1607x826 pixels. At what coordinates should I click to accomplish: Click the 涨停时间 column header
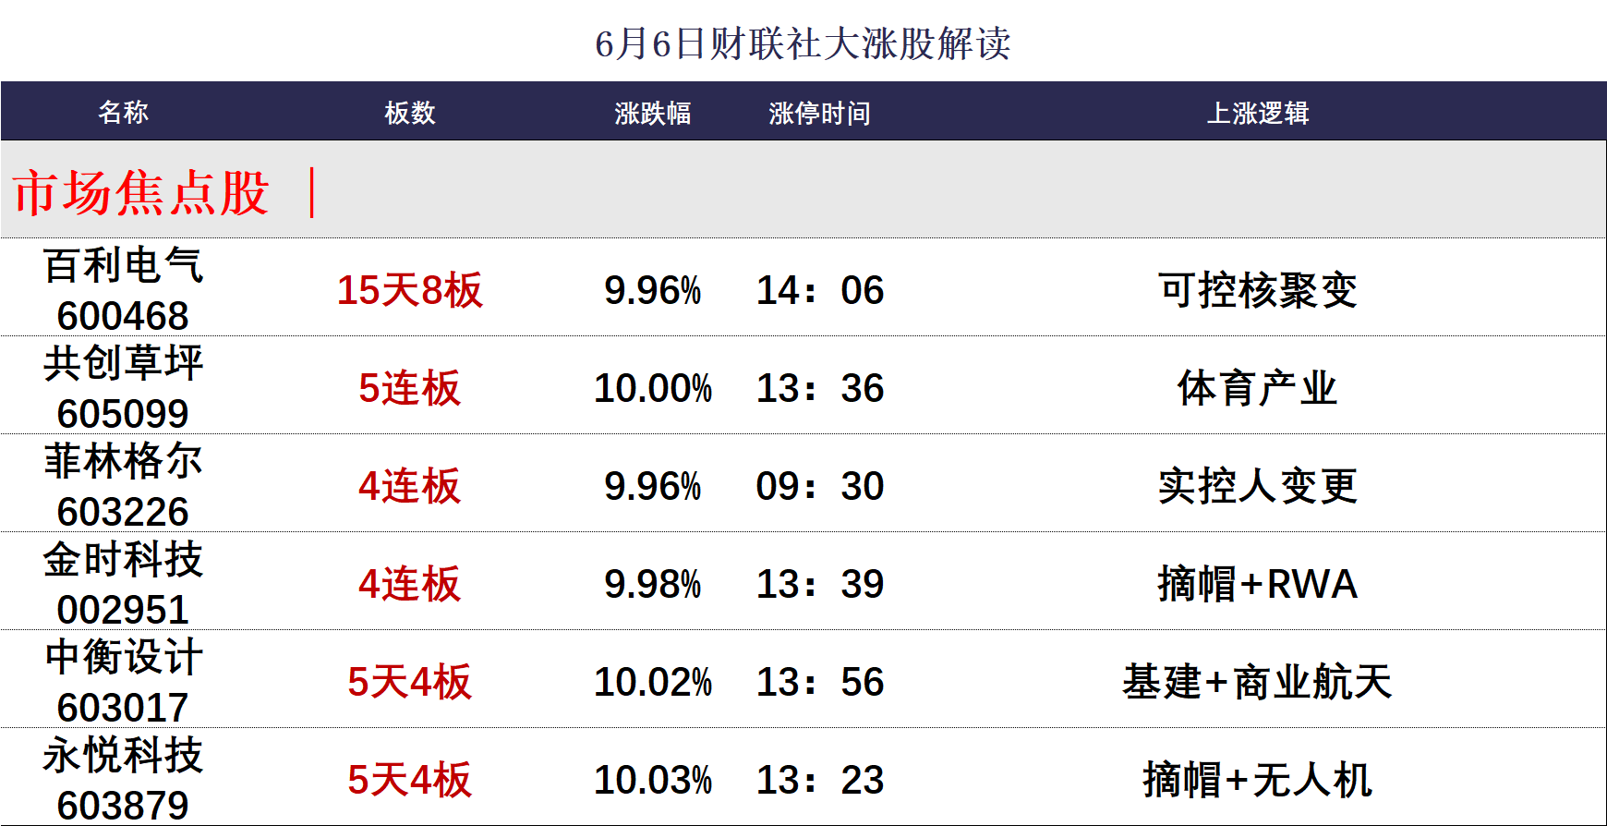(x=819, y=113)
